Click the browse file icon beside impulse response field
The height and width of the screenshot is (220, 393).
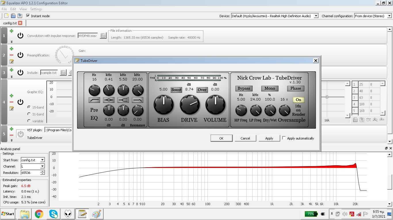pyautogui.click(x=103, y=36)
